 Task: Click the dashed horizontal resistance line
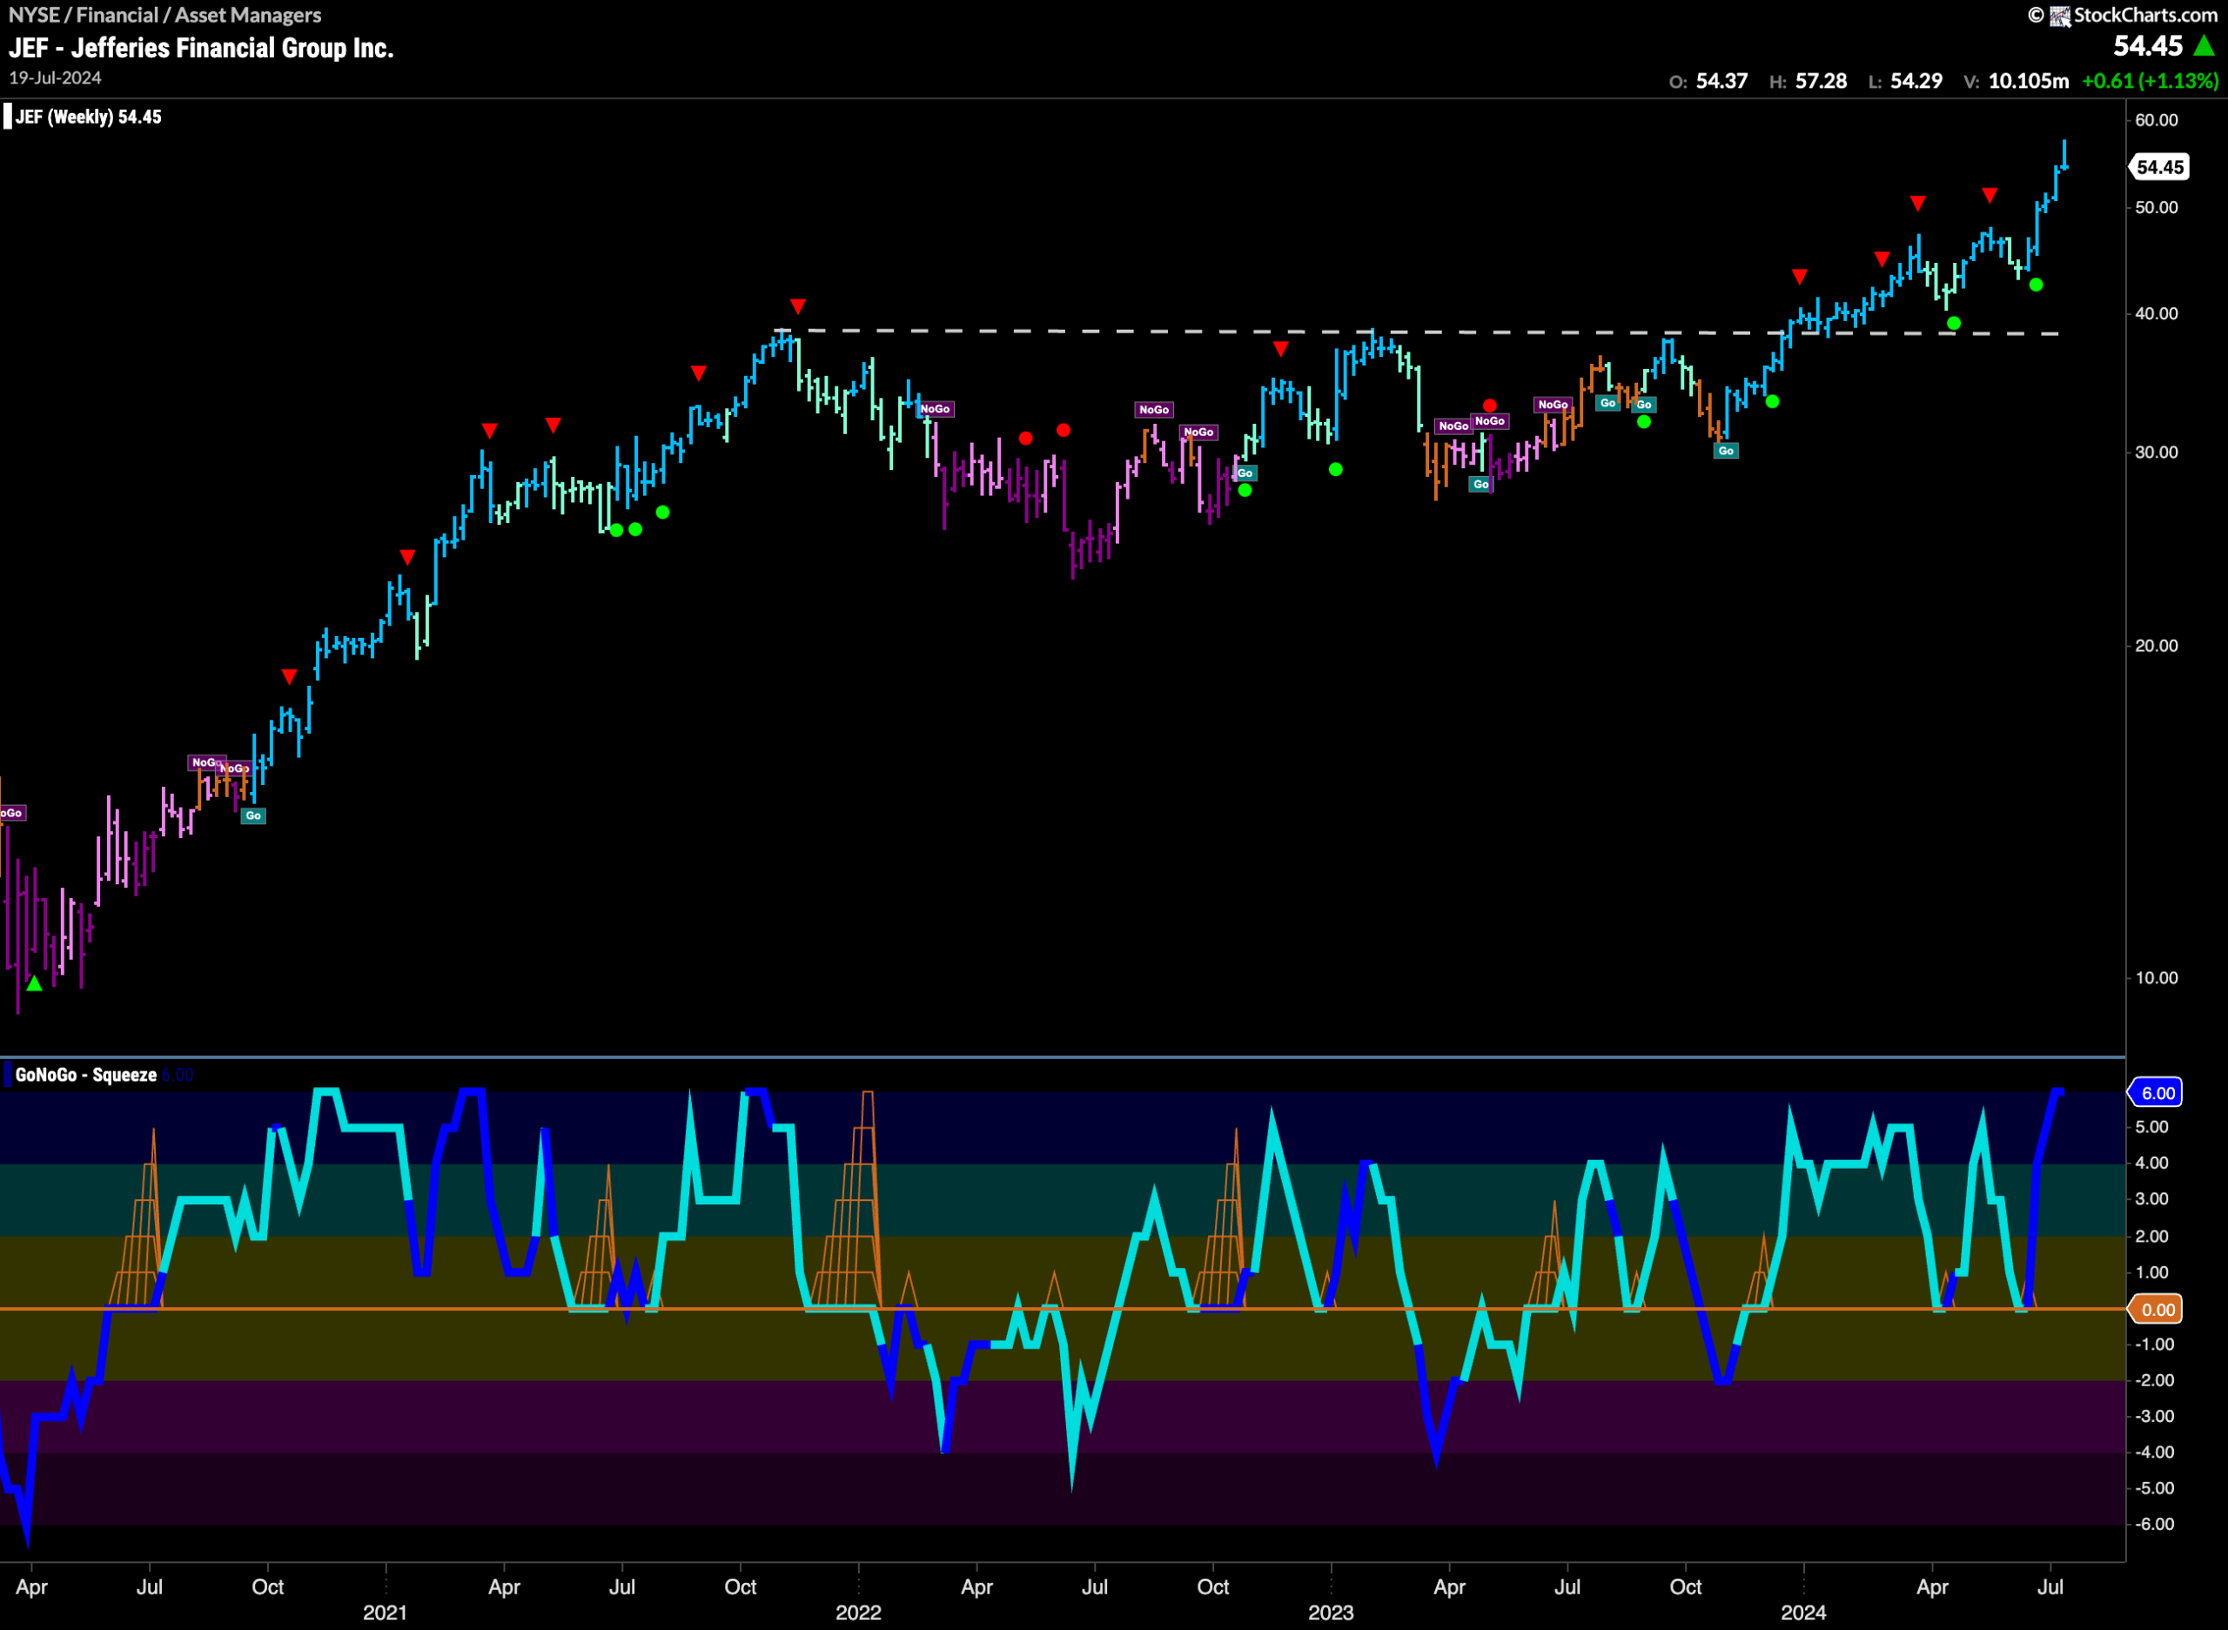pos(1417,332)
